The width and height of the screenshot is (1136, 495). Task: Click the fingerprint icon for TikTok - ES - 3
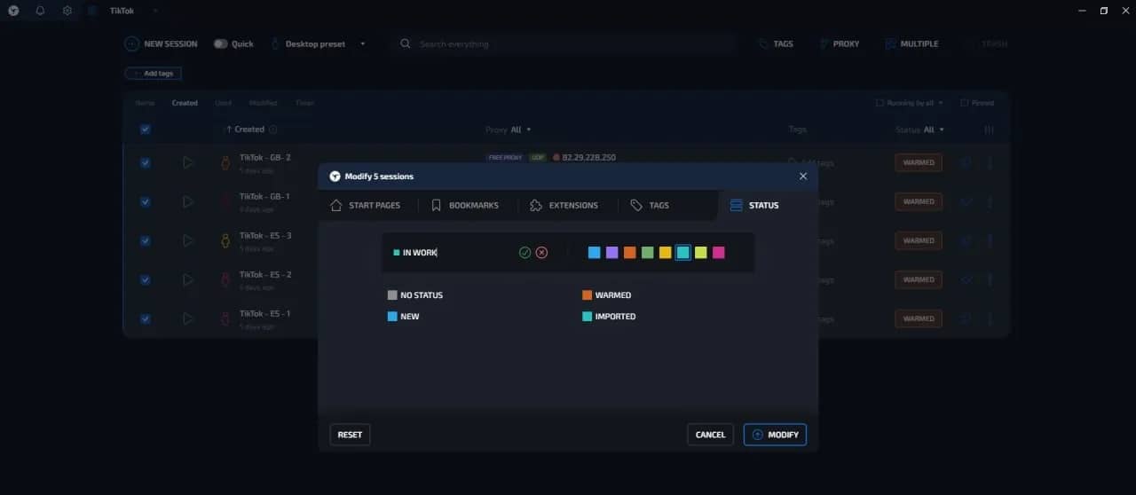click(x=225, y=240)
